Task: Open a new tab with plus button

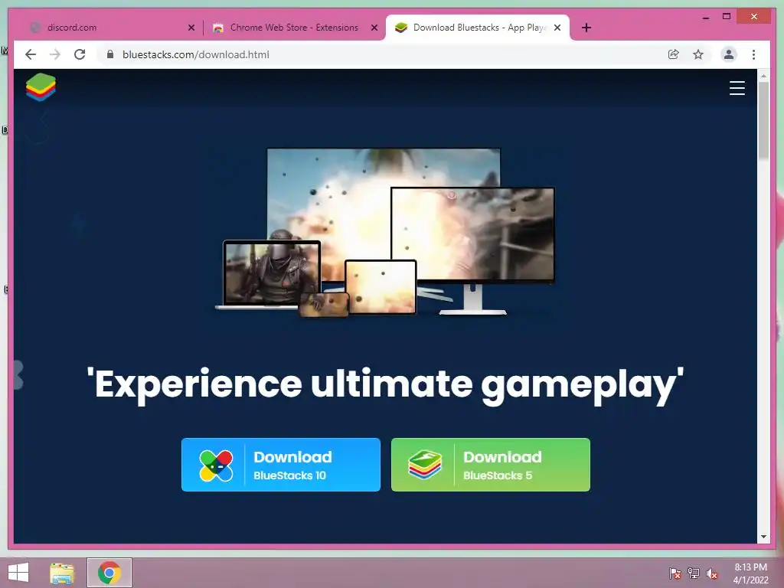Action: [586, 28]
